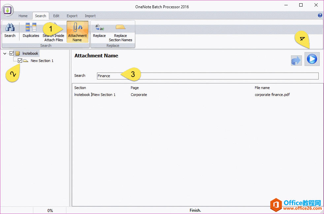Open the Replace tool
This screenshot has height=214, width=324.
tap(99, 31)
